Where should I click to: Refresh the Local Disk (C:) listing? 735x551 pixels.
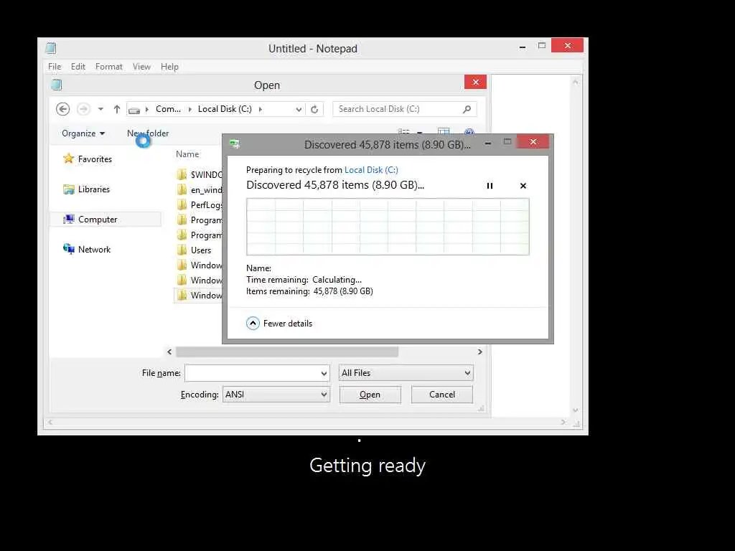[314, 109]
